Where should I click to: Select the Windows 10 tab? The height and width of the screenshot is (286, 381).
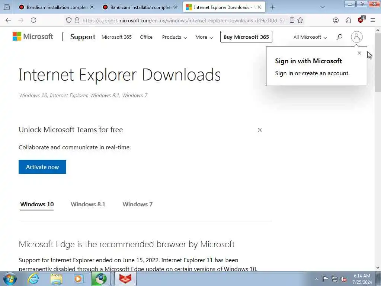37,204
